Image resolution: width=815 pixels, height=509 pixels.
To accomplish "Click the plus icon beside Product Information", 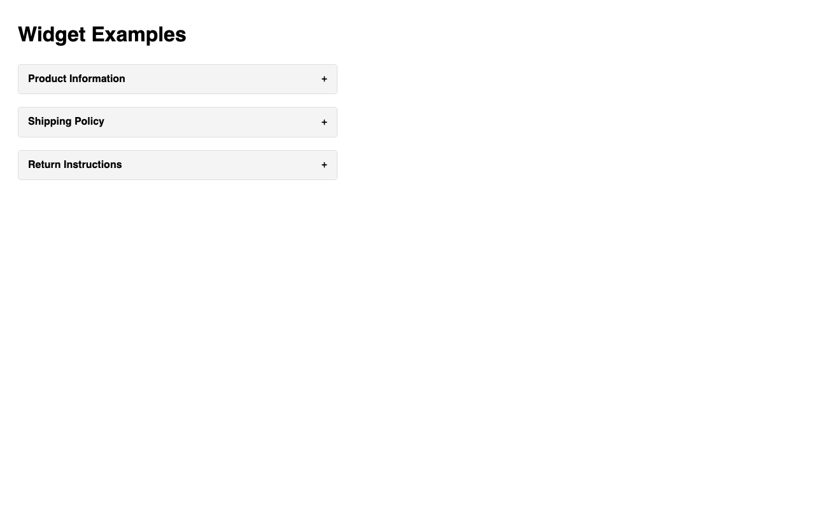I will point(324,79).
